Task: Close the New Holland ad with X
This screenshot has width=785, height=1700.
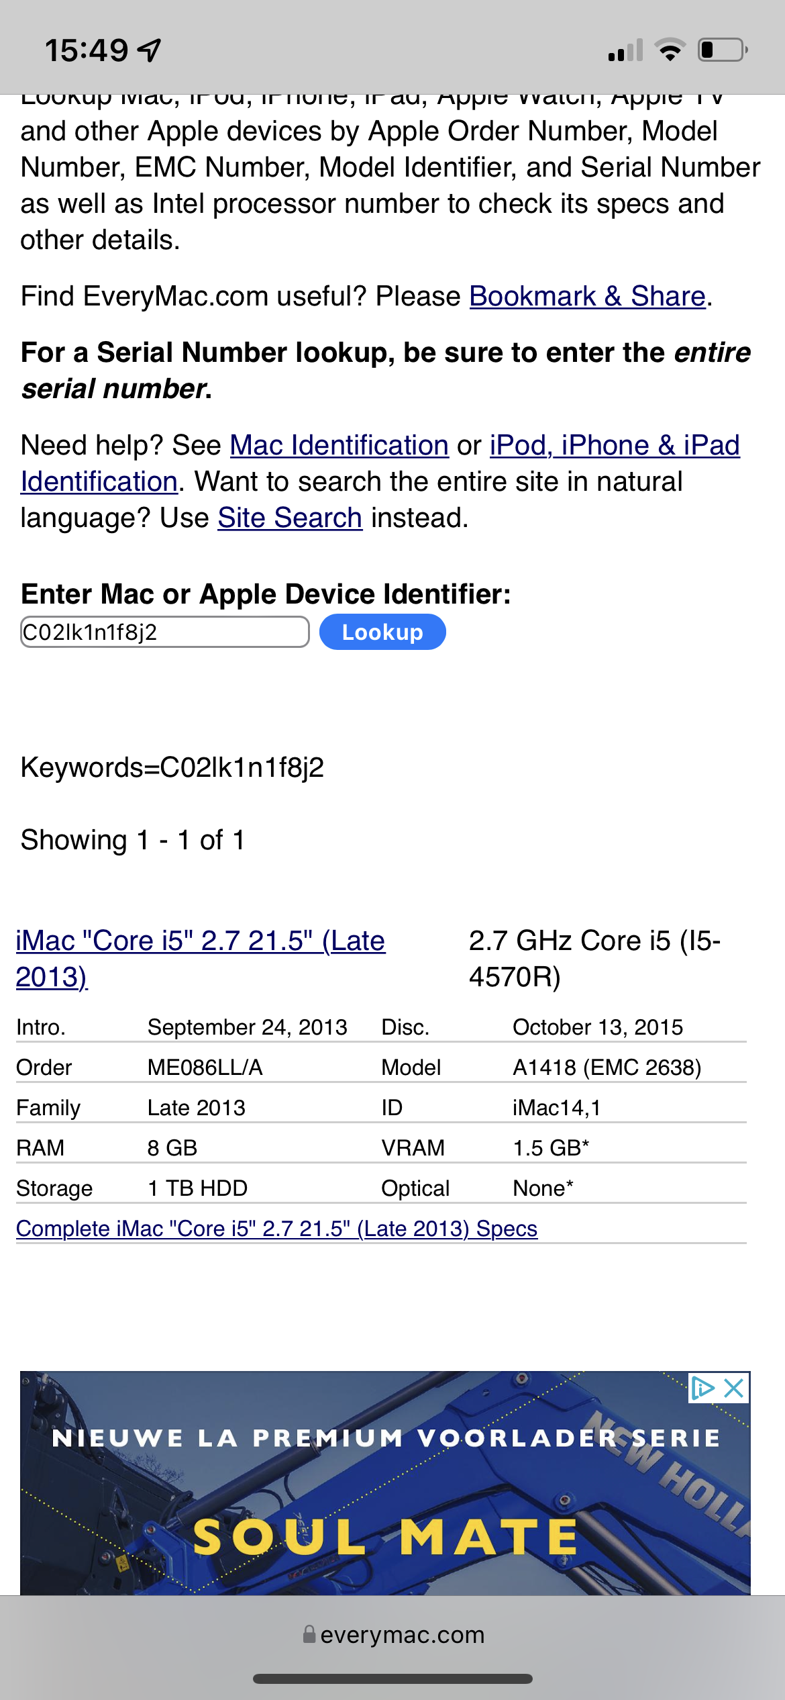Action: click(x=734, y=1388)
